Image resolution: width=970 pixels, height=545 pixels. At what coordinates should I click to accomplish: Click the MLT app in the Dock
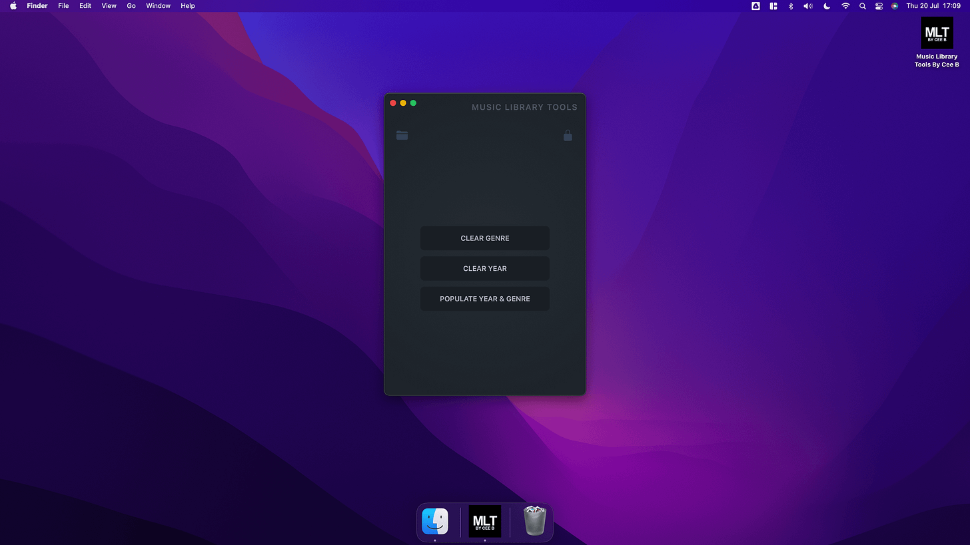(x=485, y=521)
